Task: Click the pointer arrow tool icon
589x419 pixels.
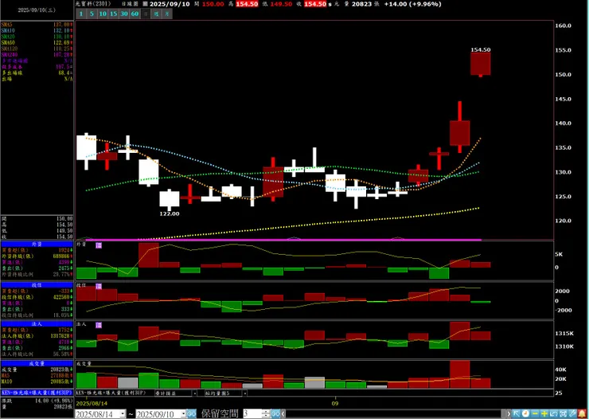Action: point(517,413)
